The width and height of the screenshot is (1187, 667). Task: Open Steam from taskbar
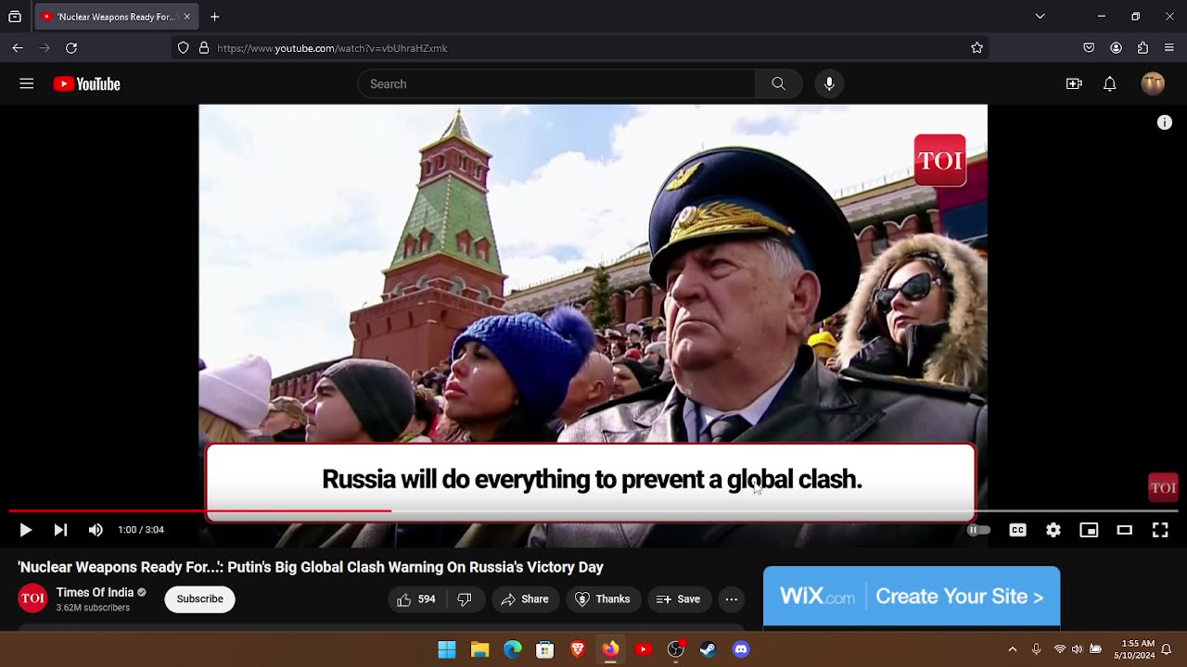(708, 649)
